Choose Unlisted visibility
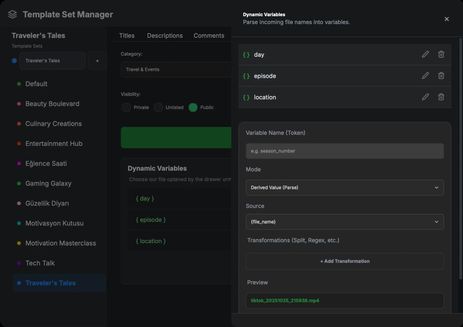This screenshot has height=327, width=463. click(159, 107)
